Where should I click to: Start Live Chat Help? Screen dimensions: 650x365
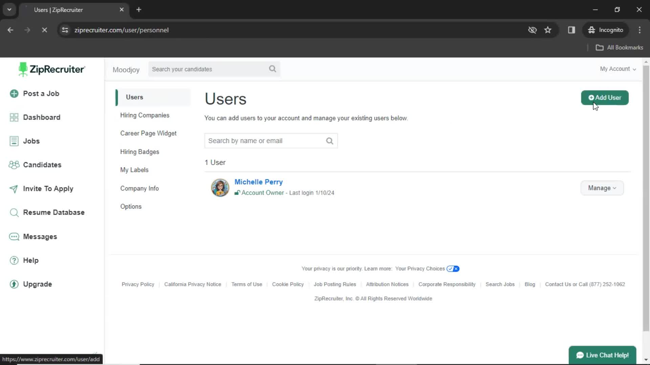602,355
